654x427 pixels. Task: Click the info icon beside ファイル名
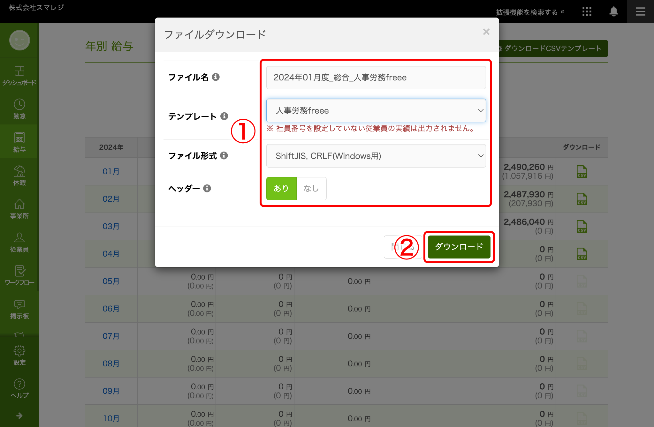[216, 77]
